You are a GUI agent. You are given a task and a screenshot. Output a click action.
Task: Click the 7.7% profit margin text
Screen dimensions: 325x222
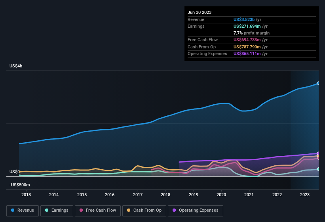coord(251,33)
